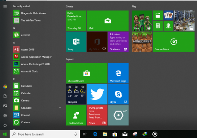Open File Explorer from the taskbar
The height and width of the screenshot is (138, 197).
pyautogui.click(x=105, y=134)
